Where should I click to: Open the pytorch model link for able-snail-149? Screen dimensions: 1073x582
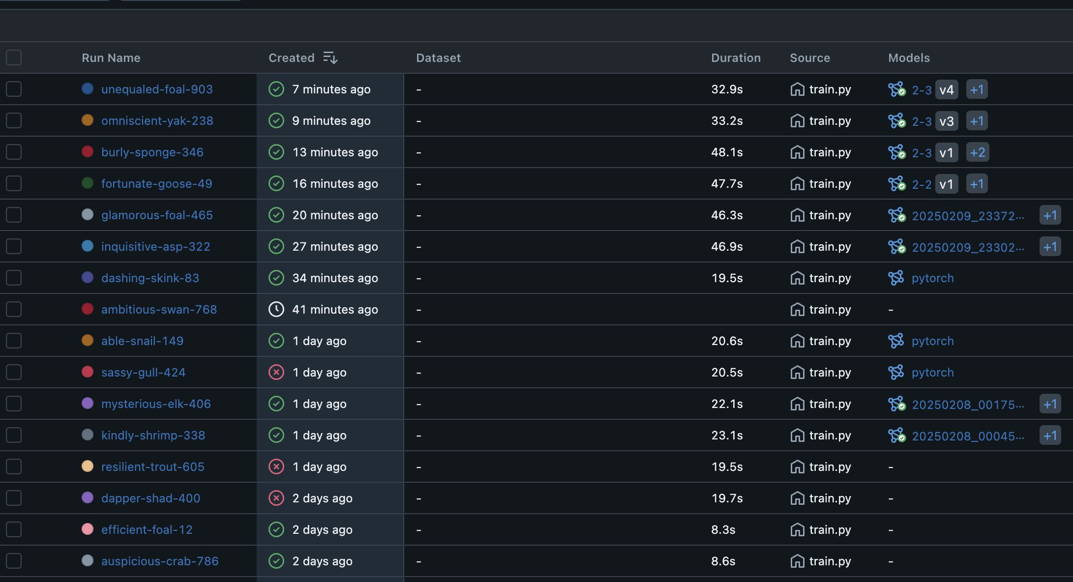[932, 341]
